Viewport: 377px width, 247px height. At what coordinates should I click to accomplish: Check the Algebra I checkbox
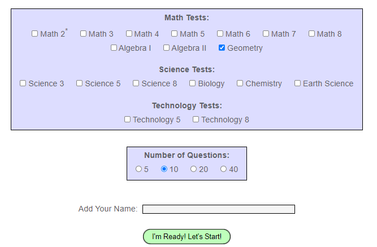[x=114, y=48]
